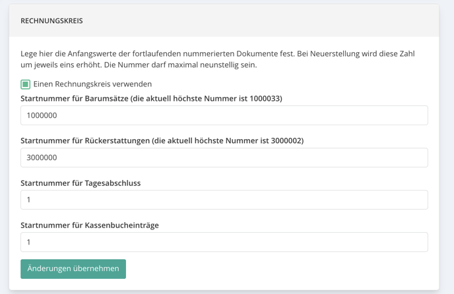
Task: Focus the Startnummer für Barumsätze input
Action: click(224, 115)
